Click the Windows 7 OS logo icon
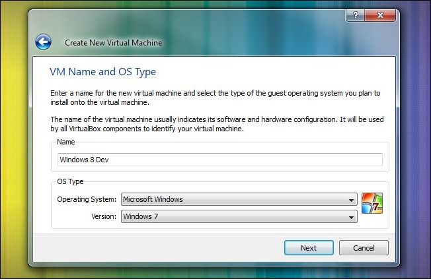Viewport: 431px width, 279px height. [x=372, y=203]
